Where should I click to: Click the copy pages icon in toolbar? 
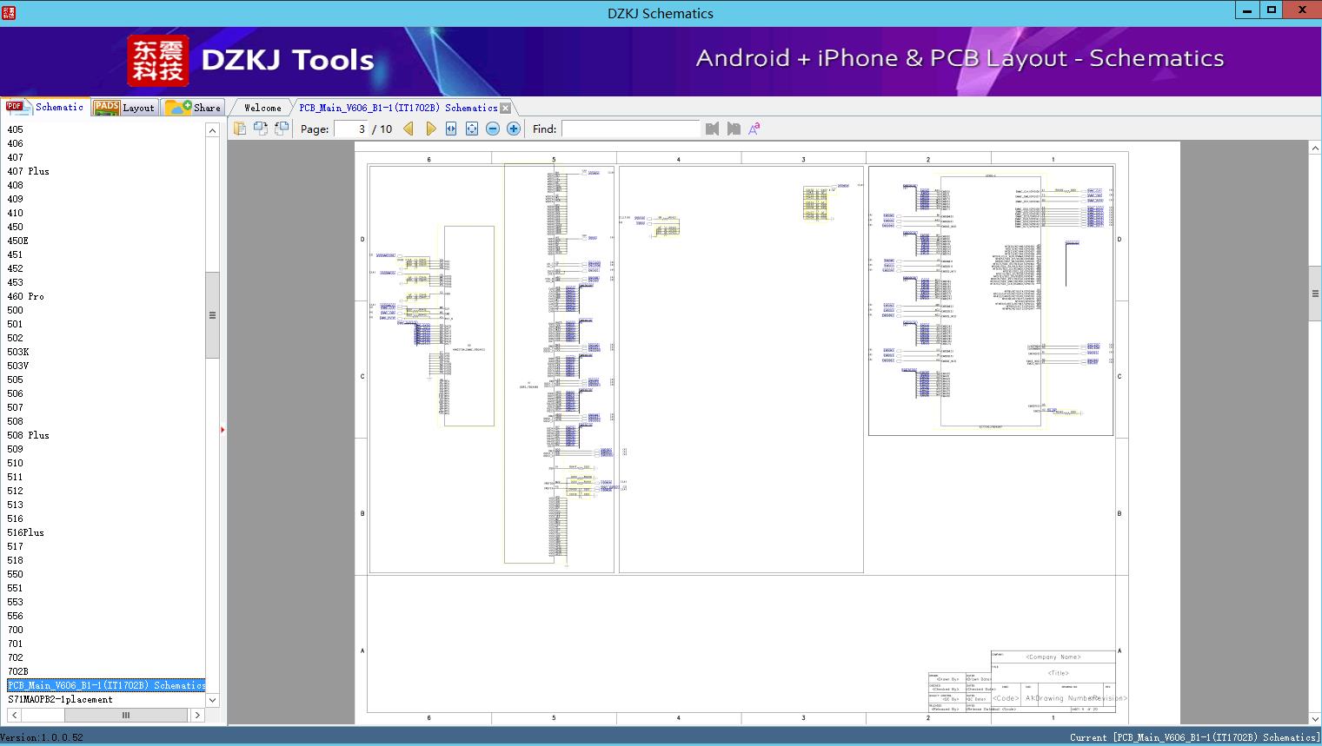240,129
